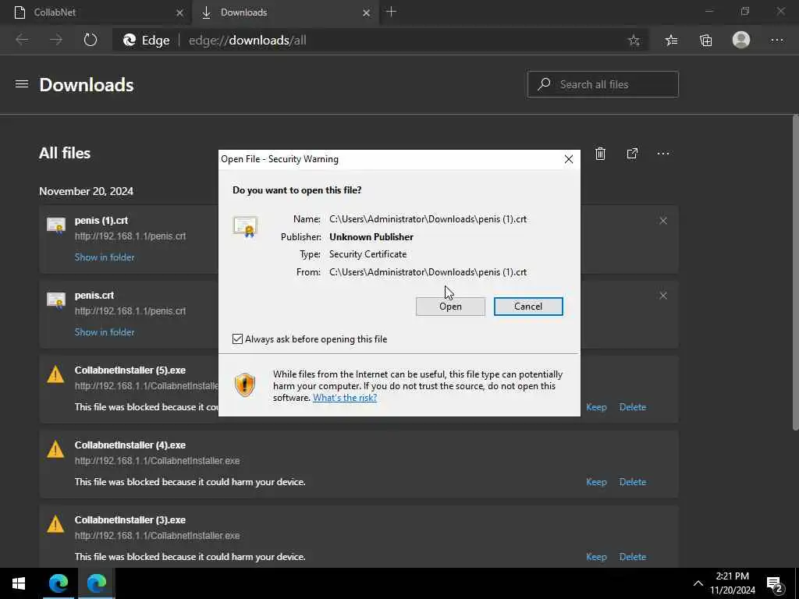Delete CollabnetInstaller (5).exe
Viewport: 799px width, 599px height.
tap(632, 407)
